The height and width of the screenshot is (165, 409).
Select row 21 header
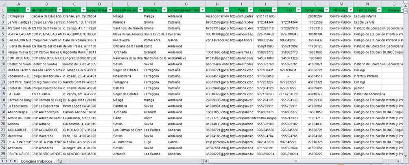(x=3, y=130)
